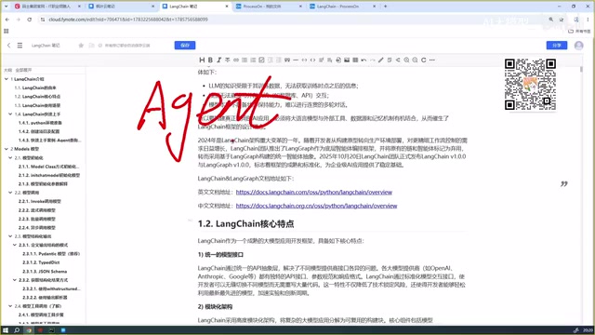Screen dimensions: 595x335
Task: Switch to the second browser tab
Action: [122, 7]
